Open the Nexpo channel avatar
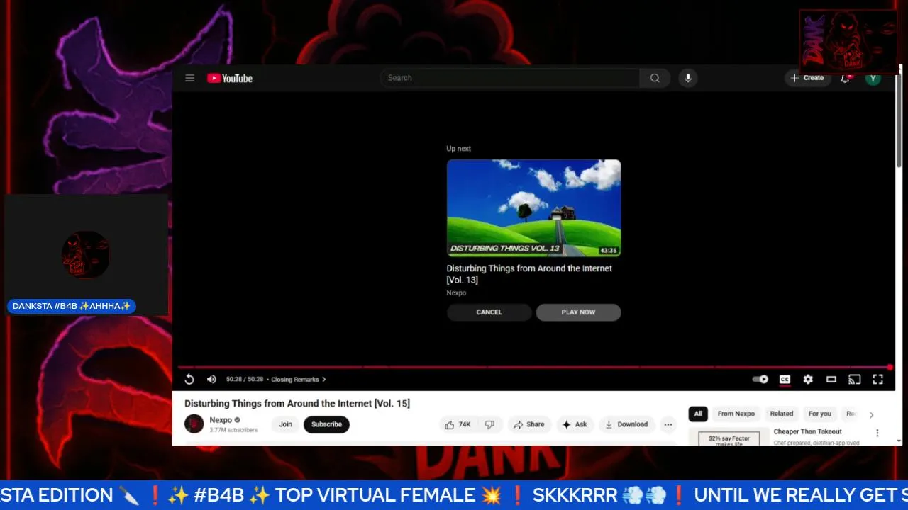The image size is (908, 510). [194, 424]
